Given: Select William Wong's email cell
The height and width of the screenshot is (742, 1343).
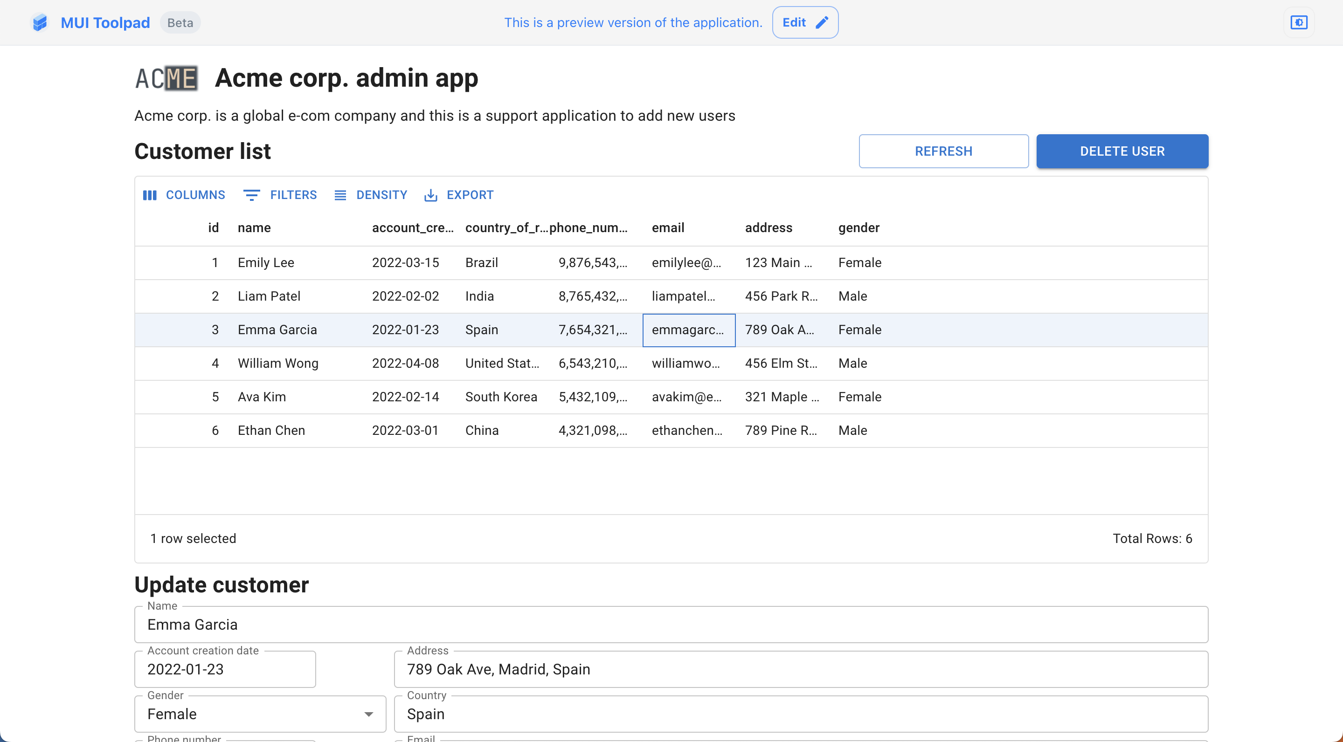Looking at the screenshot, I should click(x=685, y=363).
